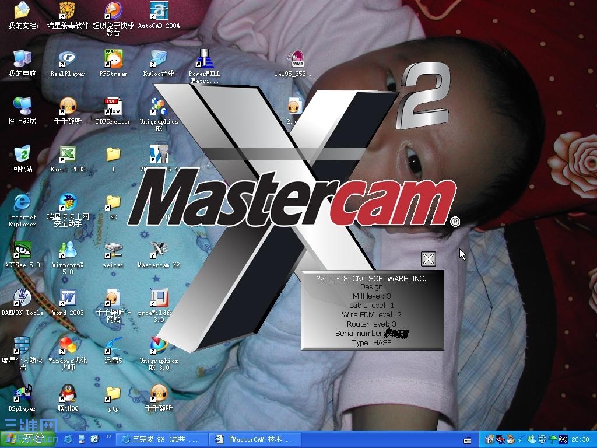Launch WinpopupX 5.0 shortcut
This screenshot has width=597, height=448.
coord(68,258)
